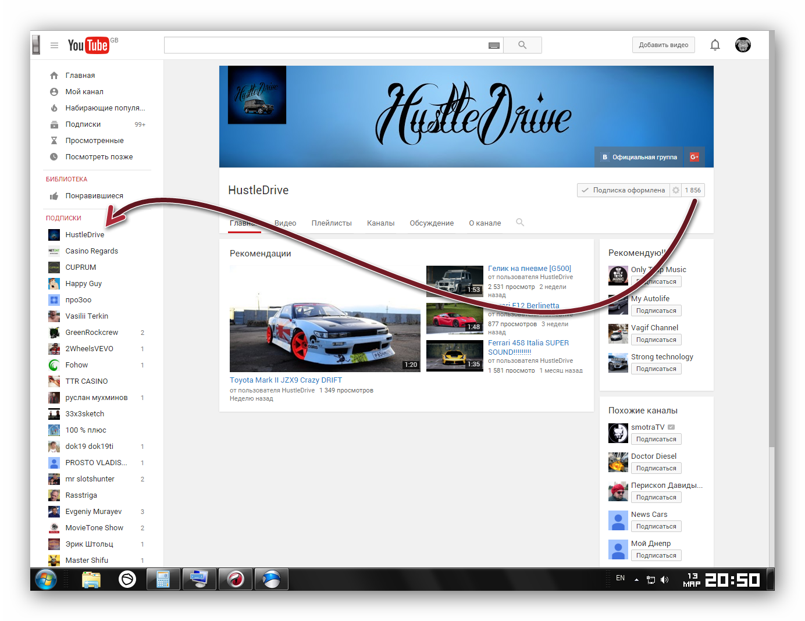Go to the О канале tab
Screen dimensions: 805x621
point(485,223)
